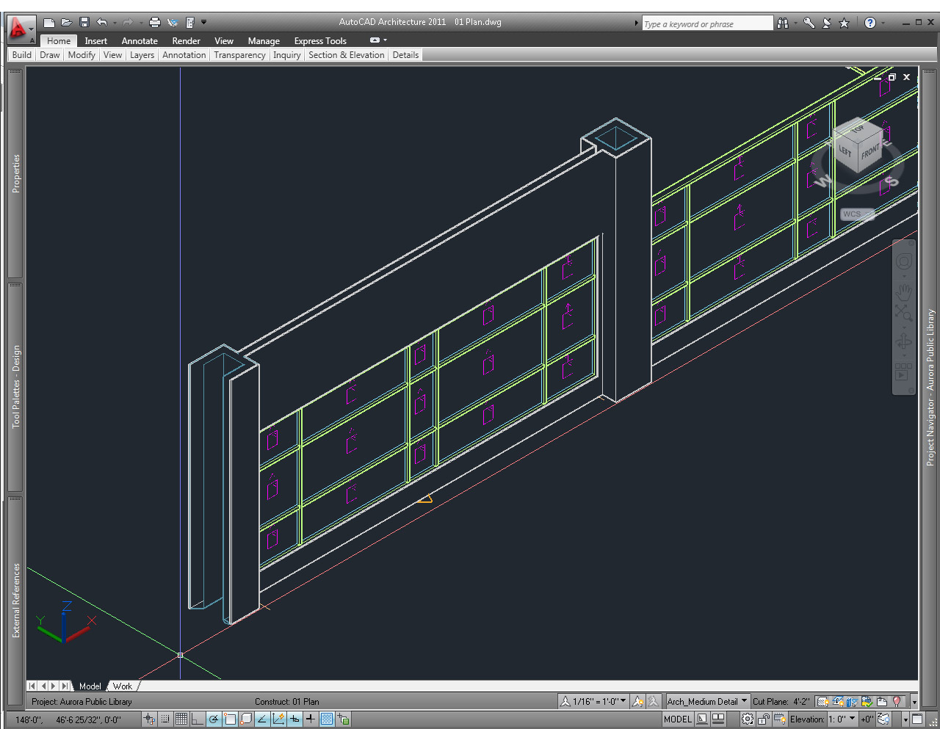The image size is (940, 729).
Task: Open the Section & Elevation panel
Action: point(347,55)
